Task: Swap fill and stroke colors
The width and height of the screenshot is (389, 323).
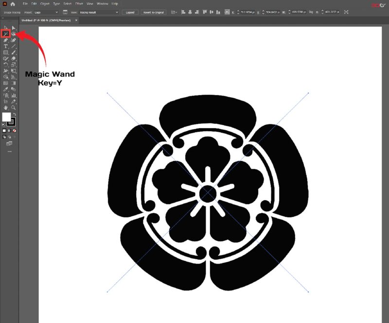Action: (x=15, y=114)
